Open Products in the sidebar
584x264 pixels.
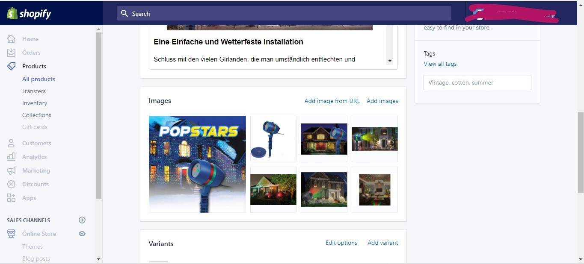click(x=34, y=66)
